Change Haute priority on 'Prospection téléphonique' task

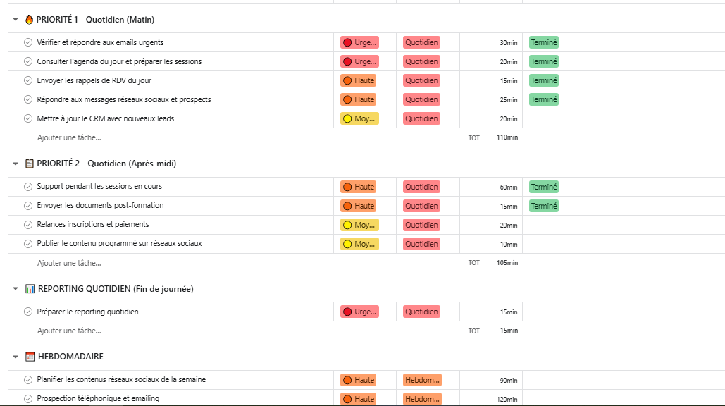pos(359,399)
